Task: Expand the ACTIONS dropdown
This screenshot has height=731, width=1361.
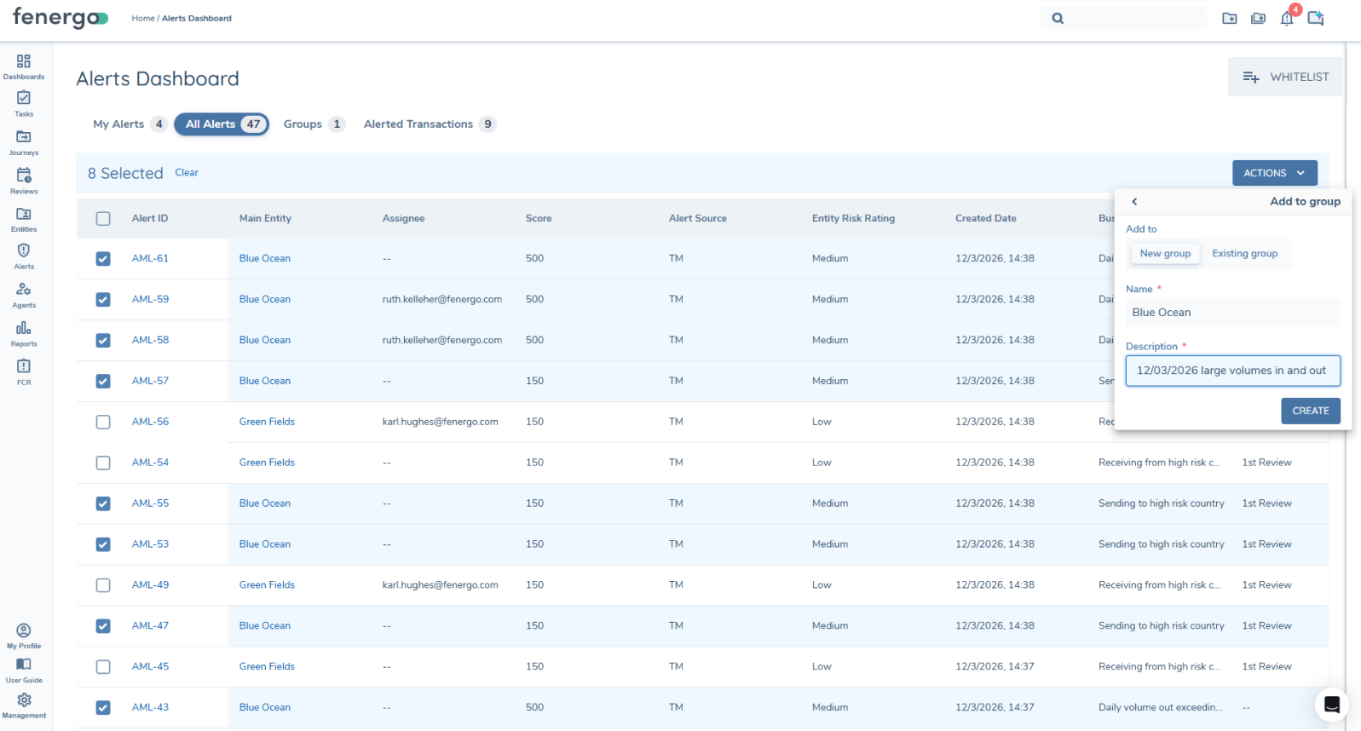Action: (x=1274, y=173)
